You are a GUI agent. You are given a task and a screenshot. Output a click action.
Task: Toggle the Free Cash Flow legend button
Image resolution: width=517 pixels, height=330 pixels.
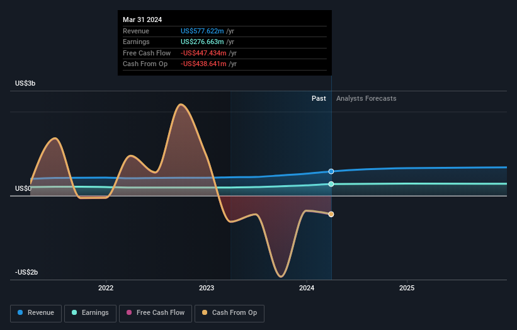tap(156, 313)
